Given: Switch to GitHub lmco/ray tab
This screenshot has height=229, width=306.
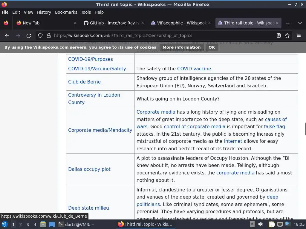Looking at the screenshot, I should (114, 23).
